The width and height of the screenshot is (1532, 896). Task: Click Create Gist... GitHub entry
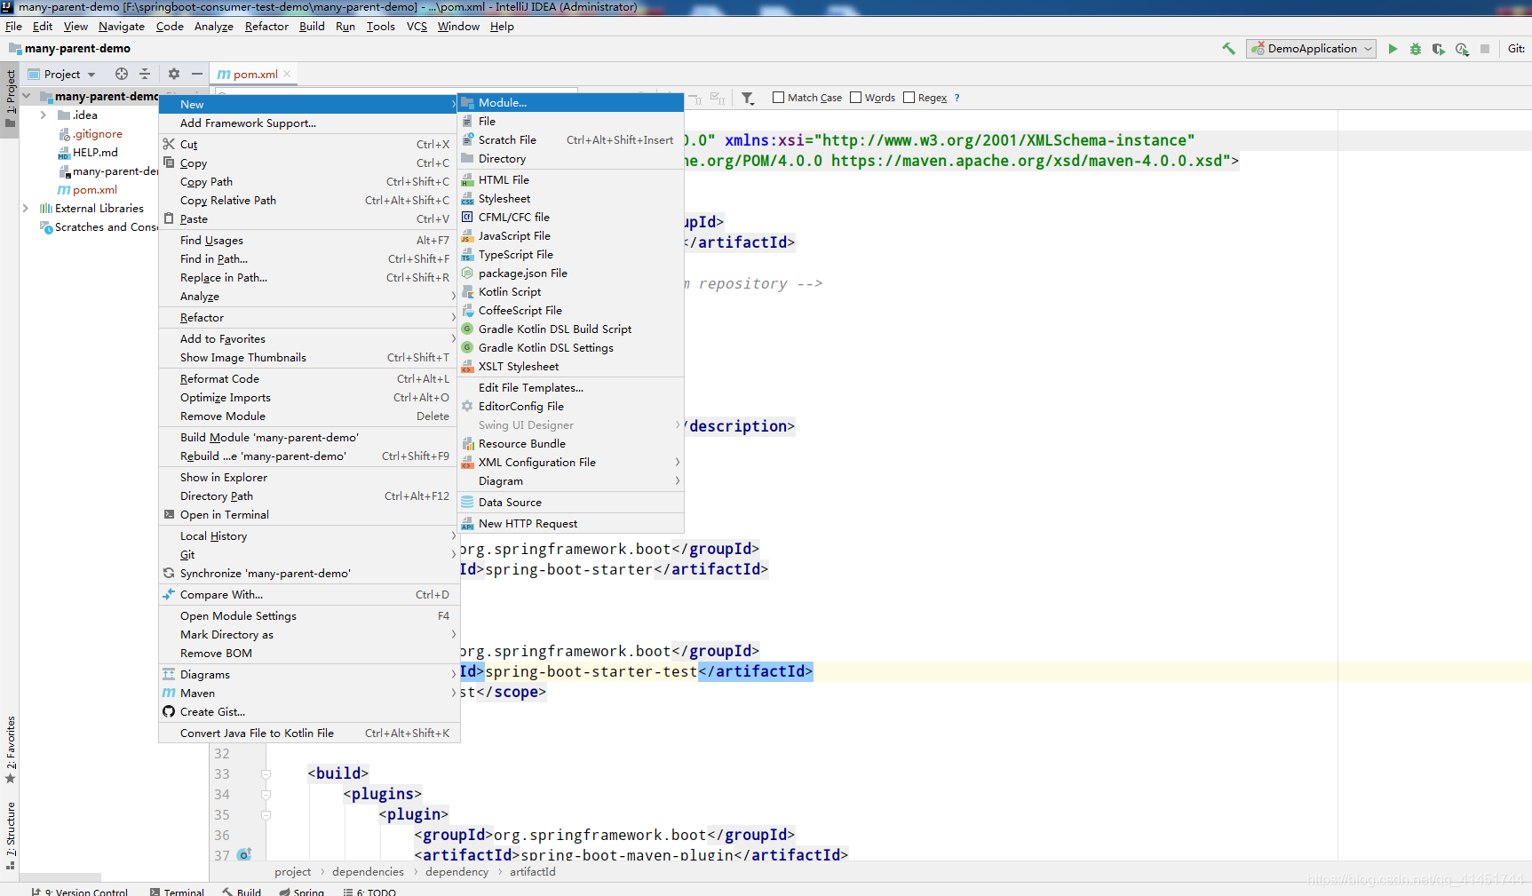(308, 712)
